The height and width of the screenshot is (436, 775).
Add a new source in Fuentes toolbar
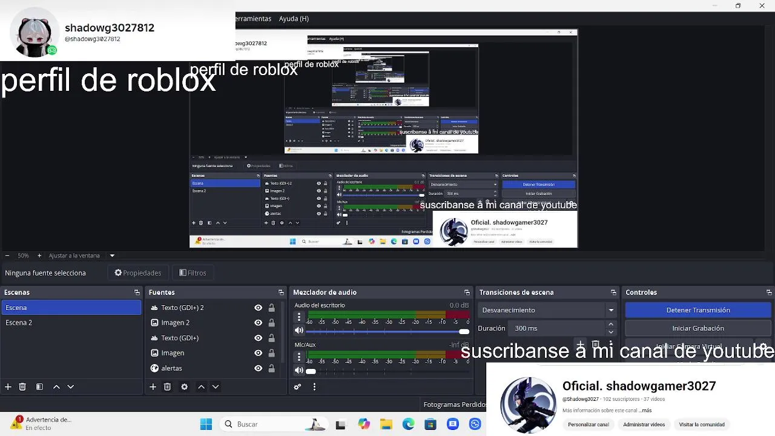153,387
